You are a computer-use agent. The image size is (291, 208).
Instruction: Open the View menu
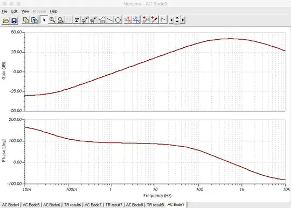point(25,11)
